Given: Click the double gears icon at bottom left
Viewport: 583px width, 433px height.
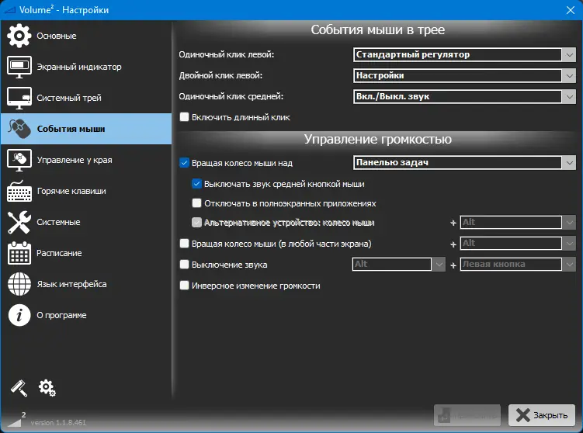Looking at the screenshot, I should (47, 388).
